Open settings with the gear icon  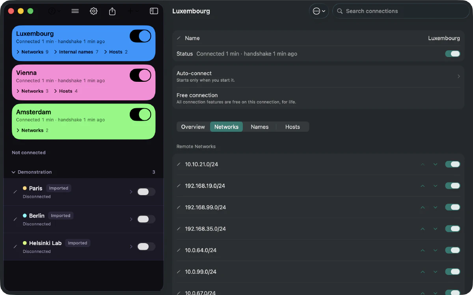pos(93,11)
